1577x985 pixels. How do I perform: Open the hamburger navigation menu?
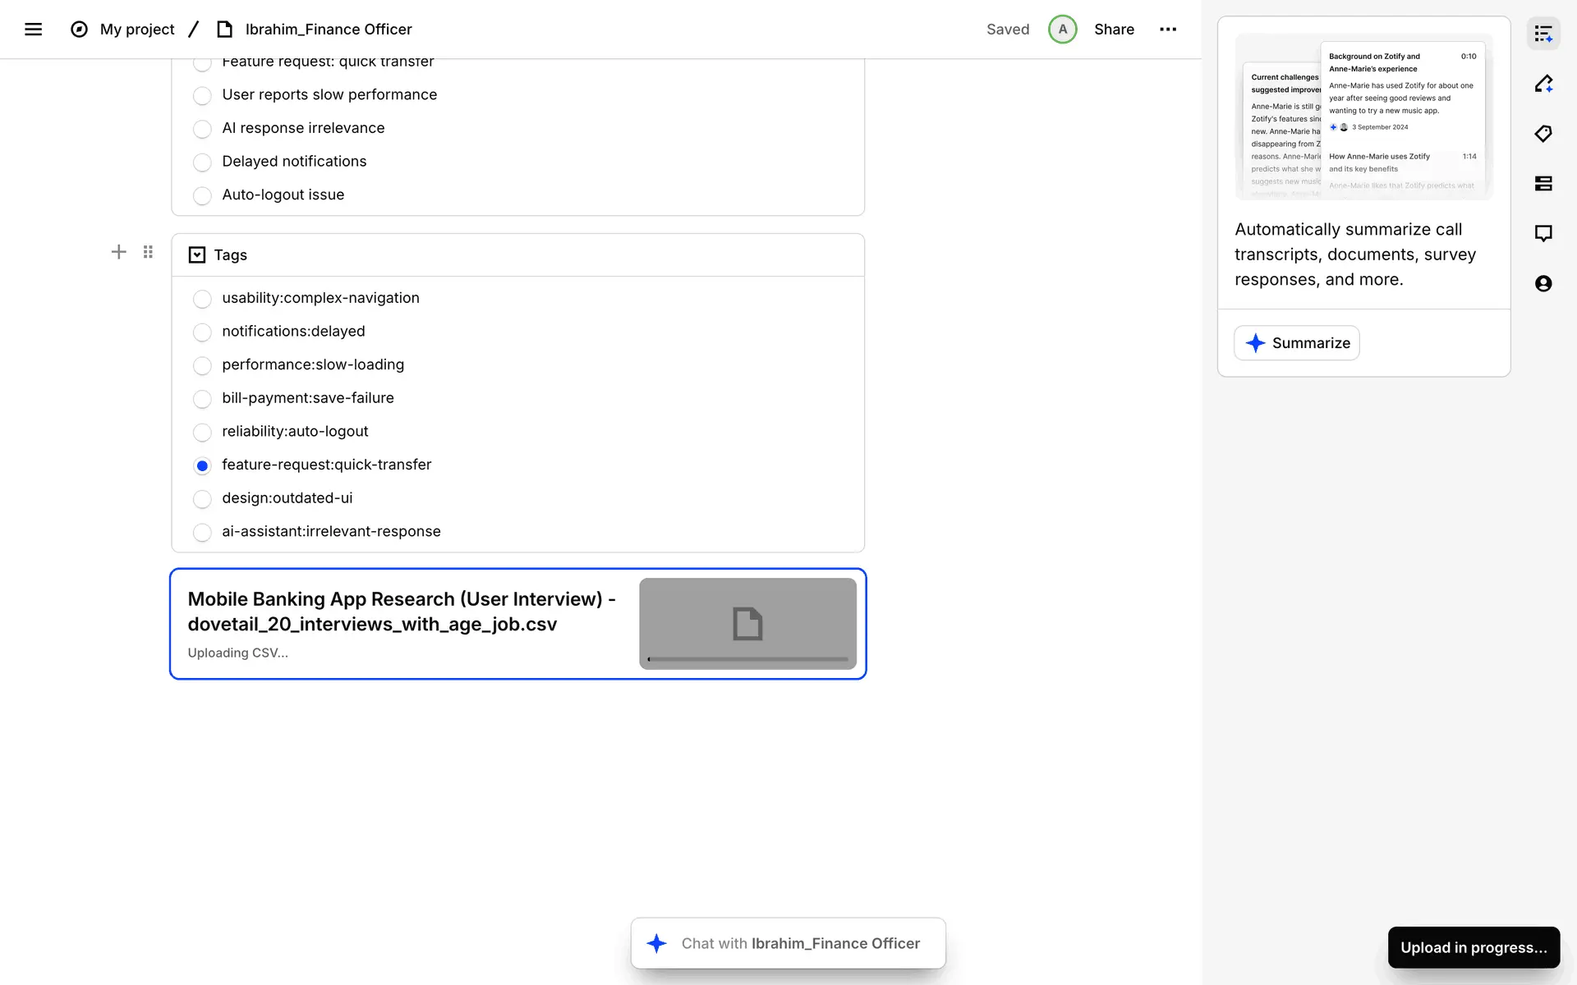click(33, 30)
